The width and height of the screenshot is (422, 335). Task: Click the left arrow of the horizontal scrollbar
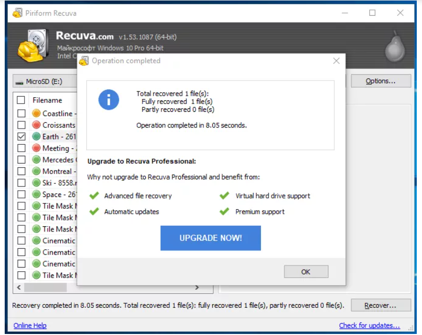(x=19, y=287)
